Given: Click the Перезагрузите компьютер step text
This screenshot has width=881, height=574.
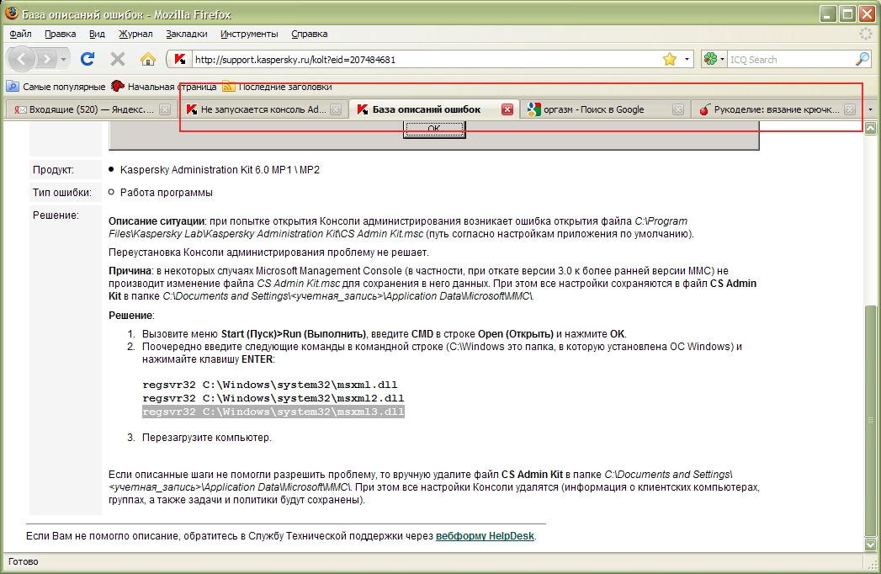Looking at the screenshot, I should 206,438.
